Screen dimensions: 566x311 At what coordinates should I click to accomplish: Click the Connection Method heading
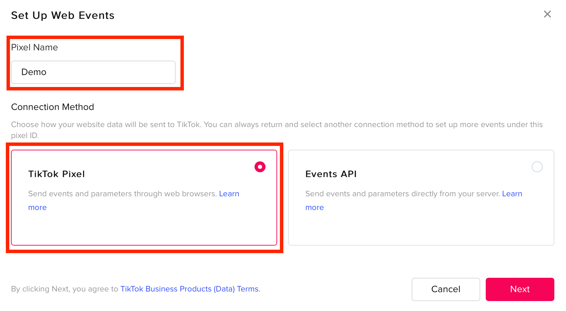click(52, 107)
